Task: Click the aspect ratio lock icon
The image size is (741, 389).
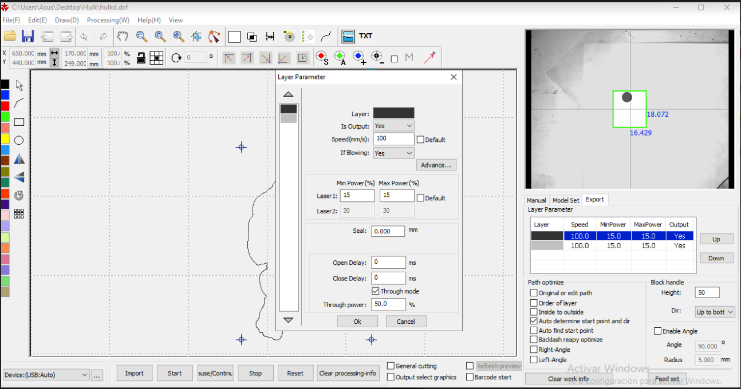Action: click(141, 58)
